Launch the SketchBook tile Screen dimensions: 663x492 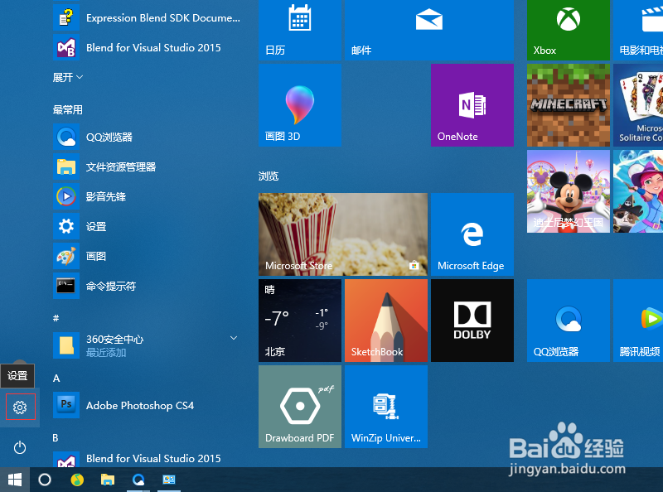point(386,321)
